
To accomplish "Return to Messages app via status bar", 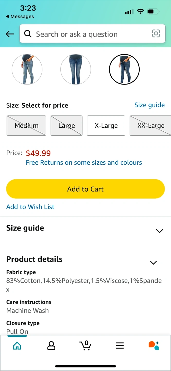I will point(20,16).
